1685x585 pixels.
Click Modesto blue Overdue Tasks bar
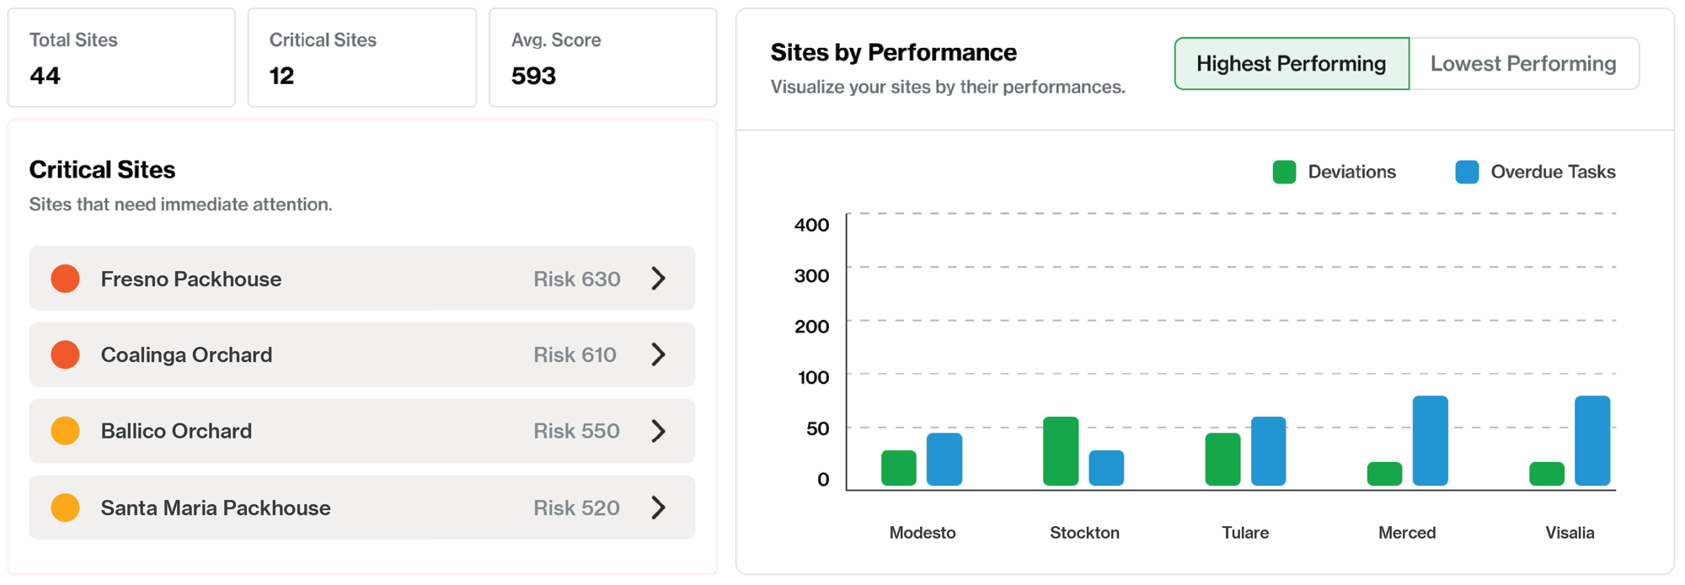[944, 460]
